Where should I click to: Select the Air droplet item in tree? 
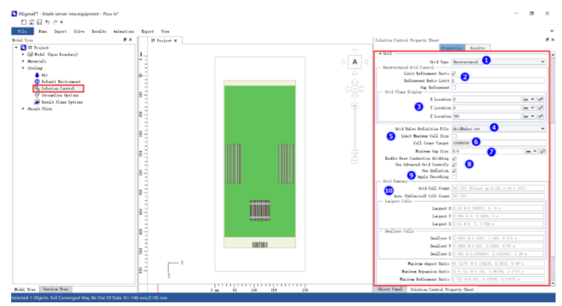point(44,74)
